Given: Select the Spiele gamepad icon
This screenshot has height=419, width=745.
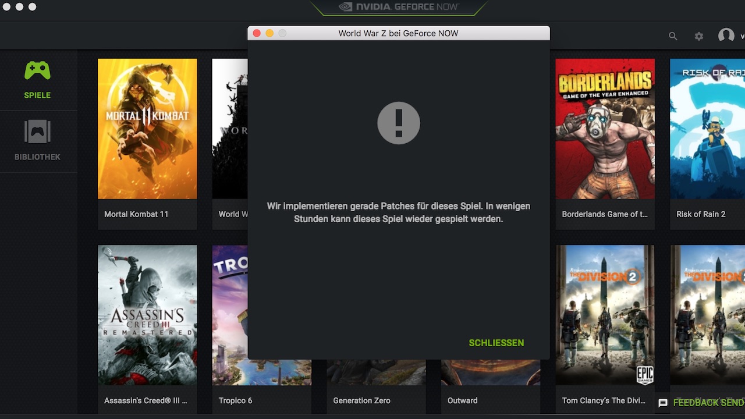Looking at the screenshot, I should [37, 71].
